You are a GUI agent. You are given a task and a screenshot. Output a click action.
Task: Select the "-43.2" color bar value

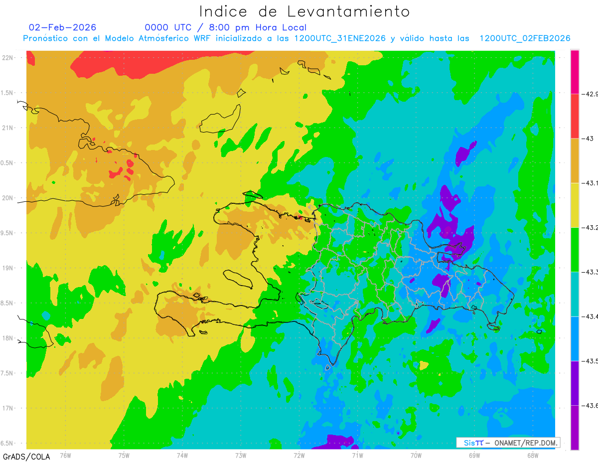tap(590, 228)
